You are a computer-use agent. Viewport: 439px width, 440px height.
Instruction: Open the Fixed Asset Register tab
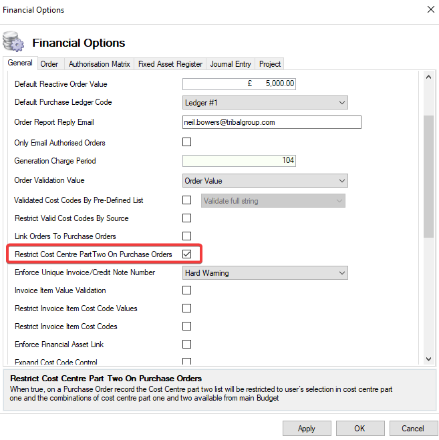click(170, 64)
